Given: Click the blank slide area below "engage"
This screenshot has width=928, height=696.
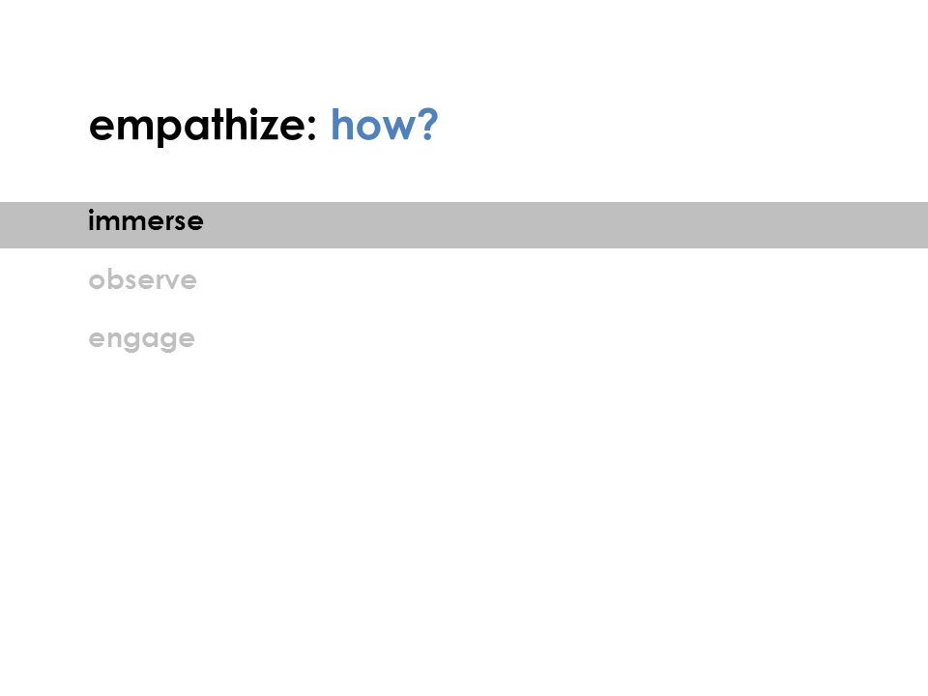Looking at the screenshot, I should [464, 521].
